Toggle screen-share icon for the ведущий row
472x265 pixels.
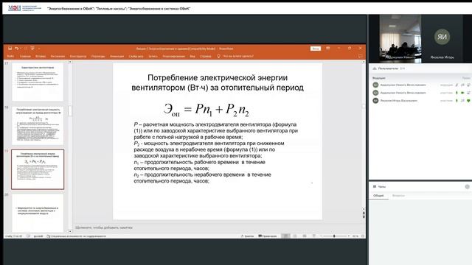tap(468, 85)
